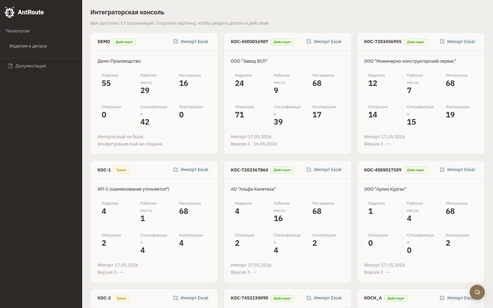Click the Интеграторская консоль page heading

[x=127, y=12]
